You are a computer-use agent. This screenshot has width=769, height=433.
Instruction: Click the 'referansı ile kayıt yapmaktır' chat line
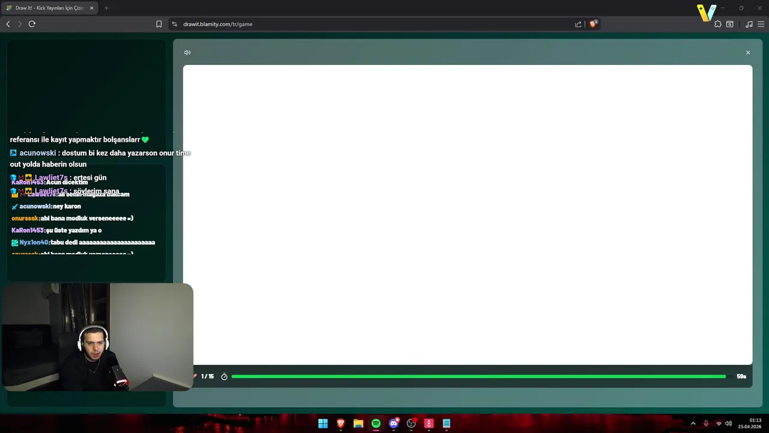tap(79, 140)
